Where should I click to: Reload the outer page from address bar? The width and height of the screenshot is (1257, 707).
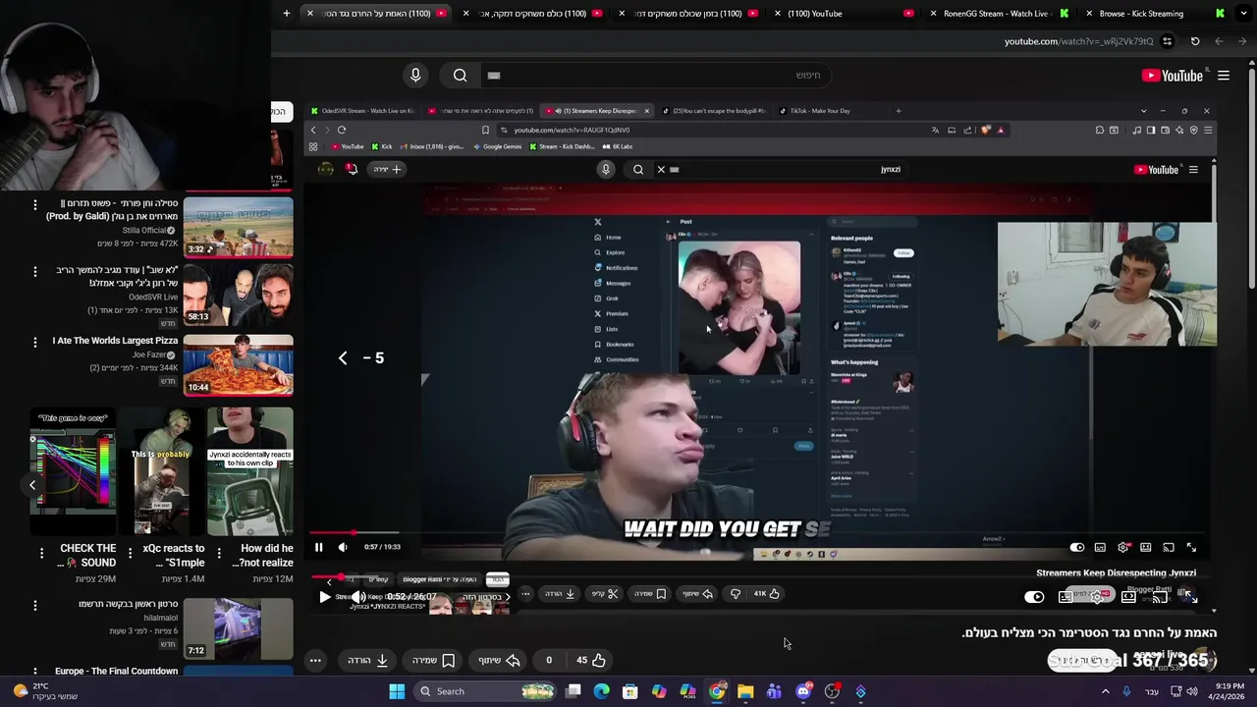(x=1195, y=41)
